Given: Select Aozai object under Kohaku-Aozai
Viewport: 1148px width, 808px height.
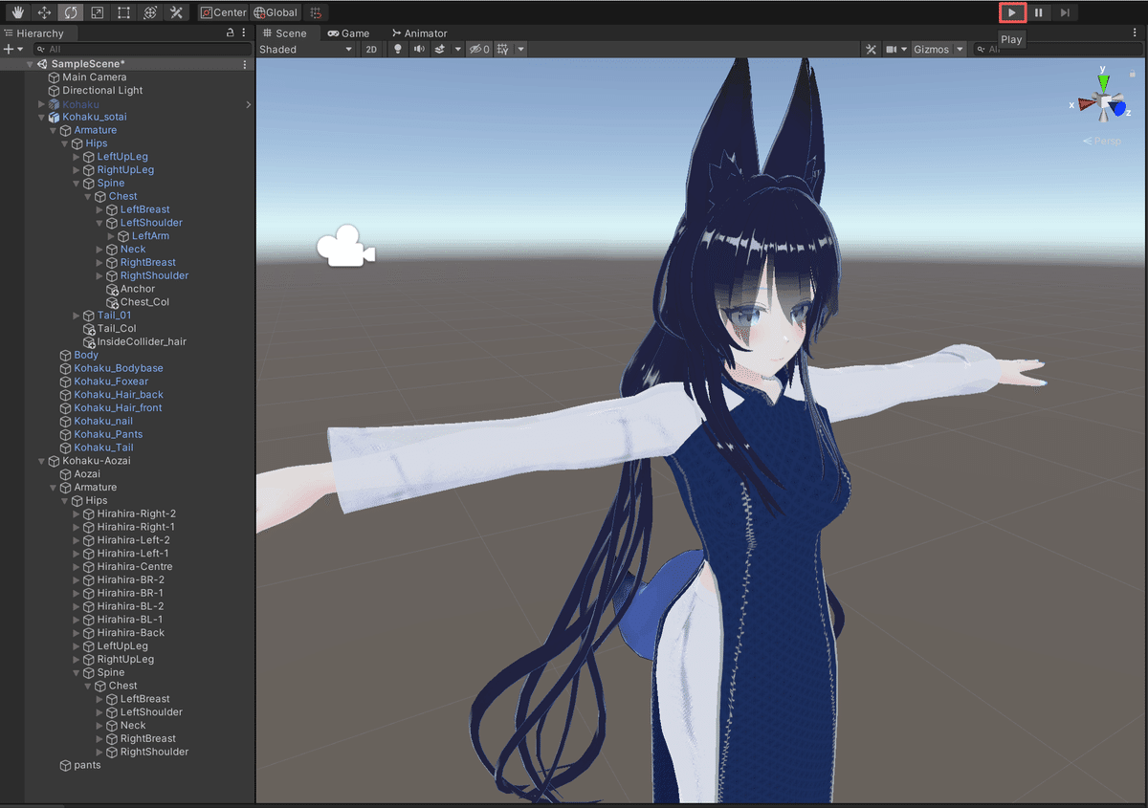Looking at the screenshot, I should pyautogui.click(x=87, y=473).
